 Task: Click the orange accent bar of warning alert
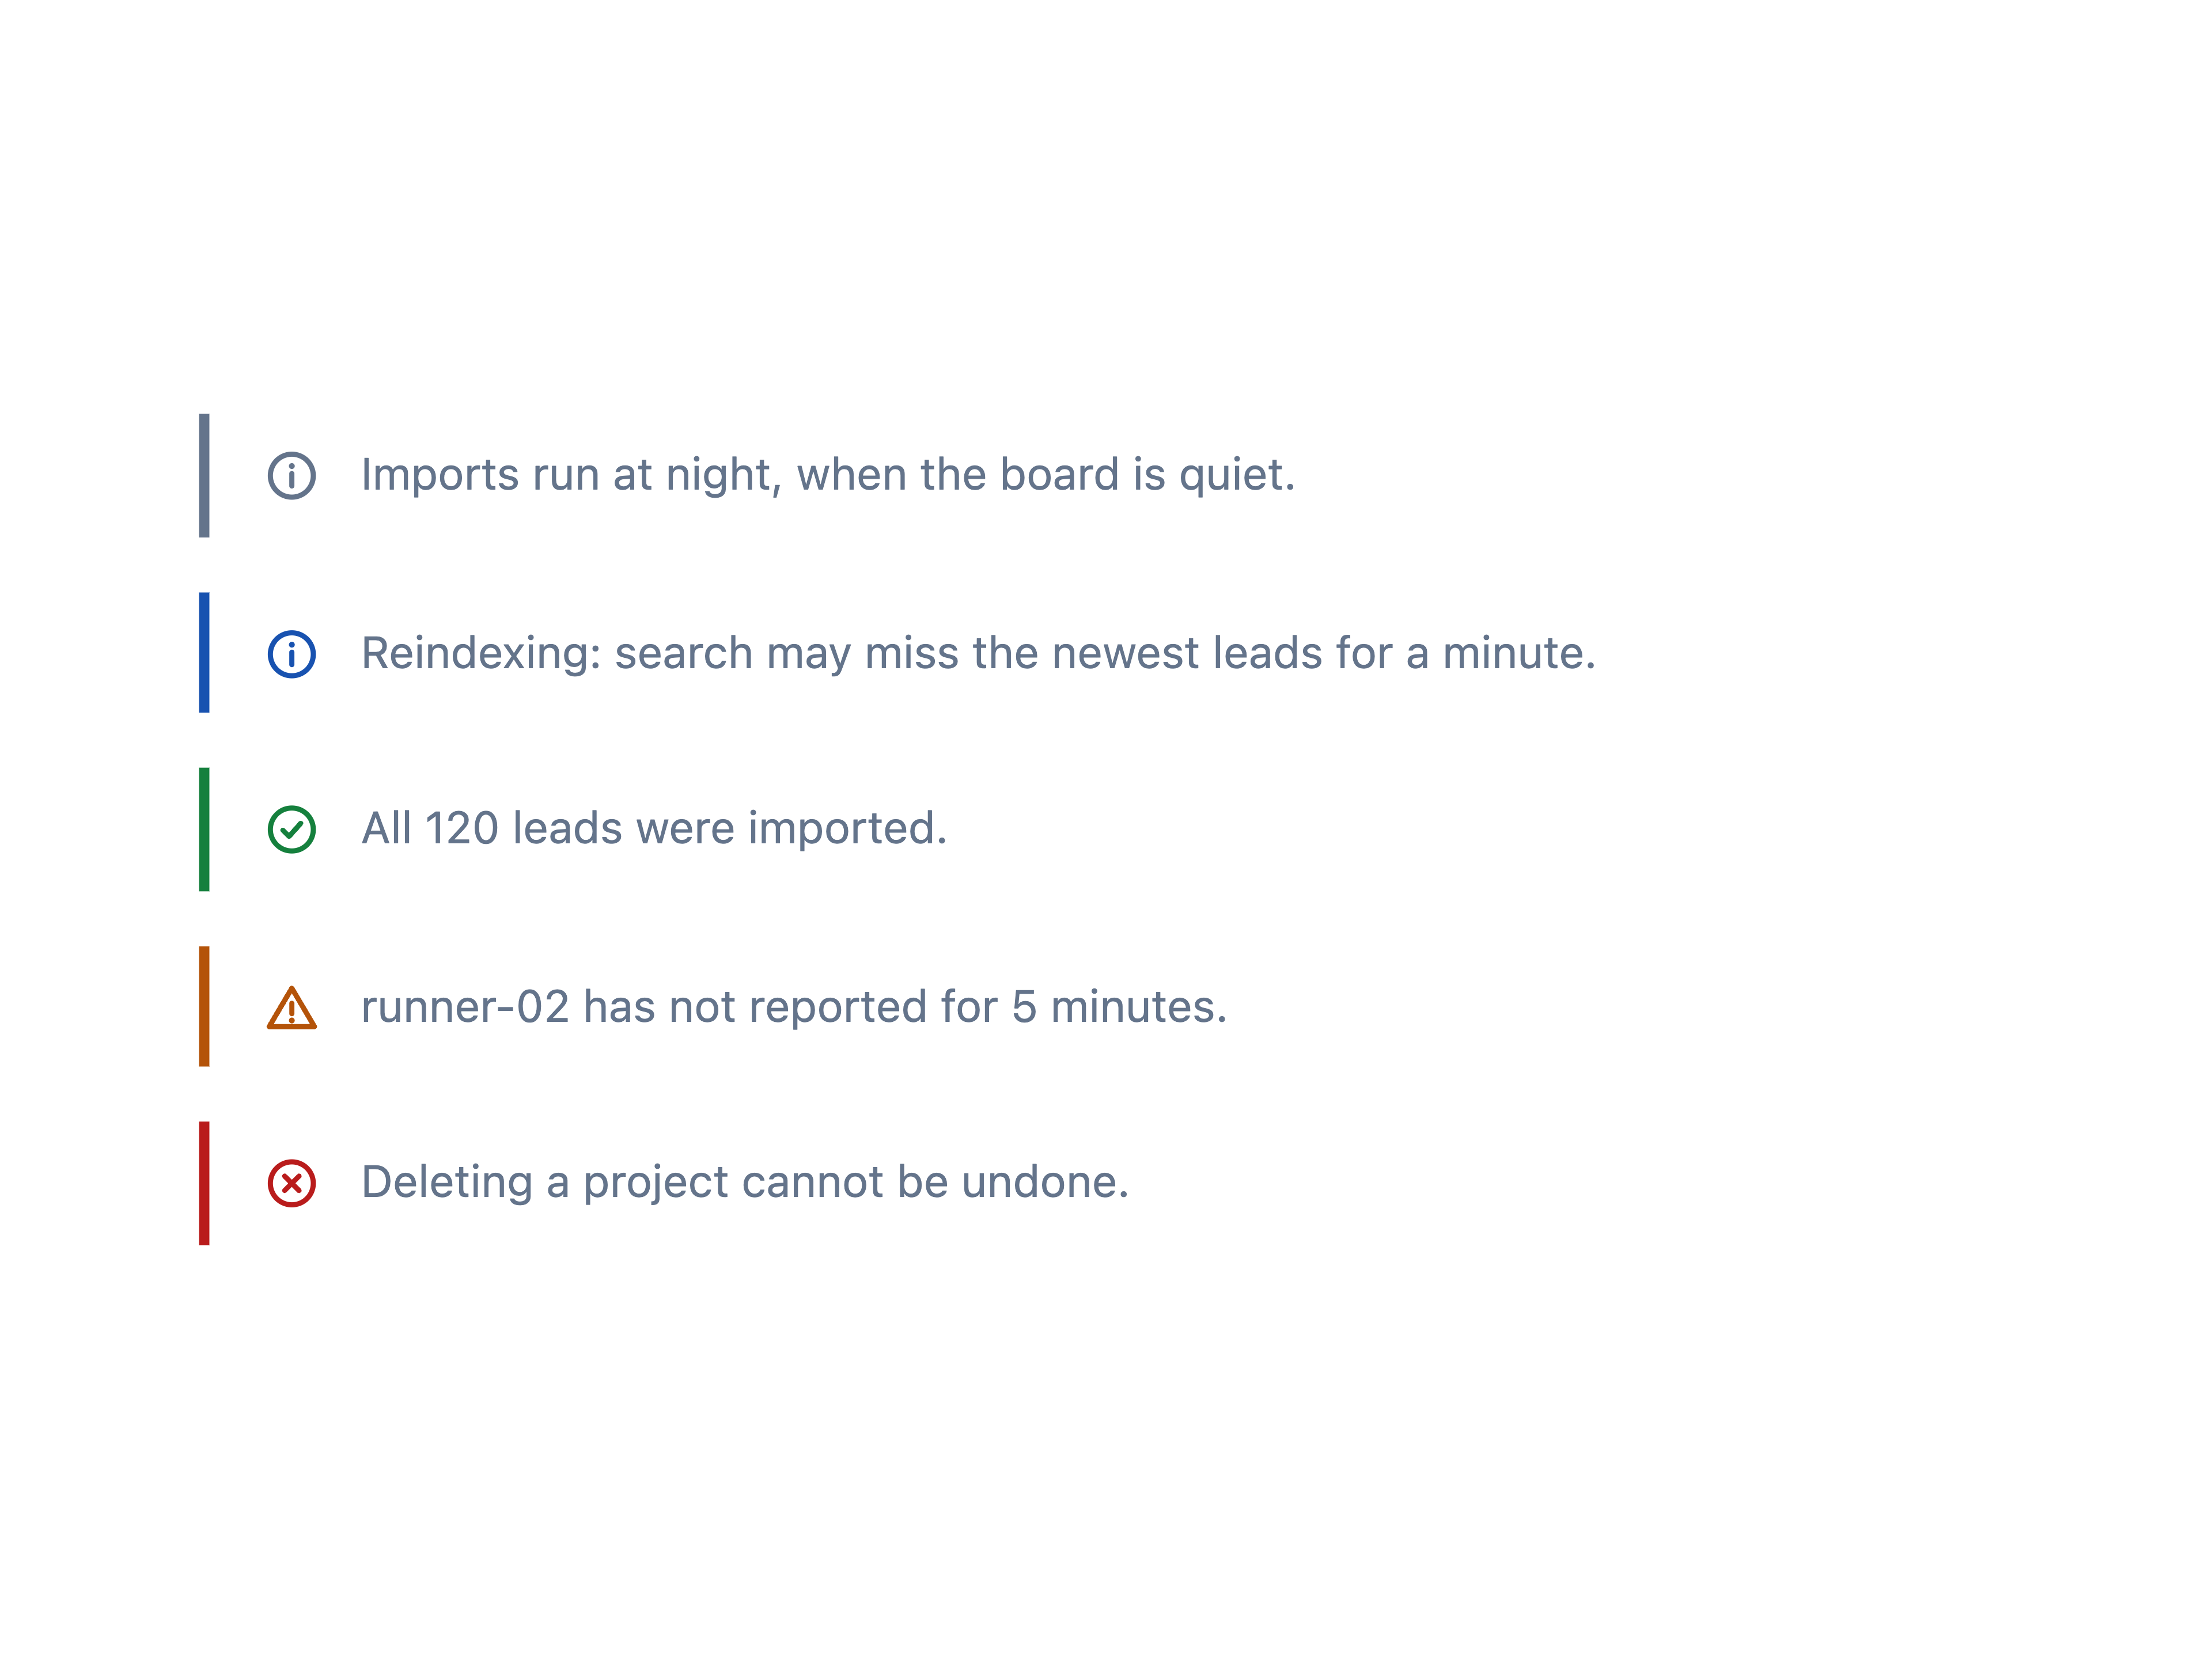pos(204,1007)
